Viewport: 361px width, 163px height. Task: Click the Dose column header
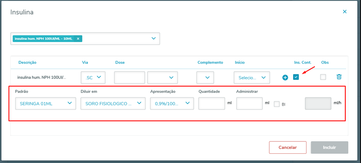pyautogui.click(x=120, y=62)
